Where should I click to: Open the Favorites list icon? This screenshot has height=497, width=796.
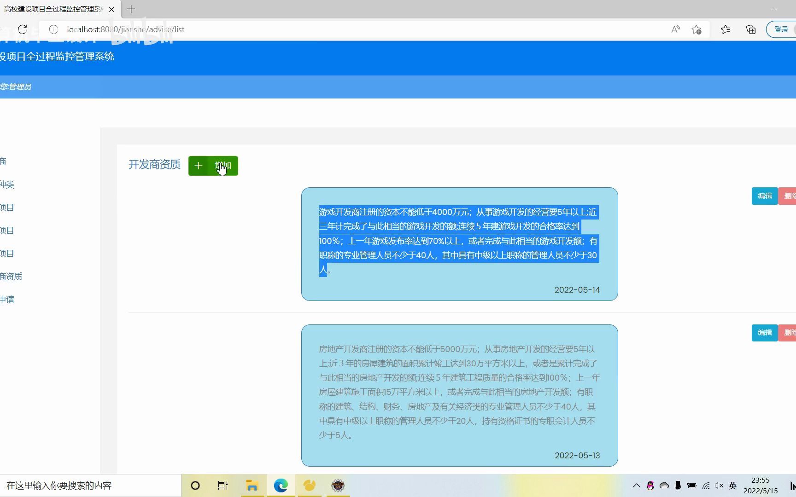pyautogui.click(x=726, y=29)
